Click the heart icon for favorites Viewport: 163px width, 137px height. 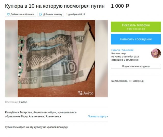point(8,14)
